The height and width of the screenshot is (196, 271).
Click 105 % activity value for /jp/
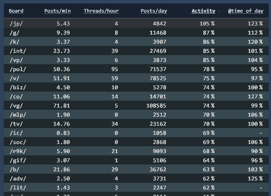click(207, 24)
